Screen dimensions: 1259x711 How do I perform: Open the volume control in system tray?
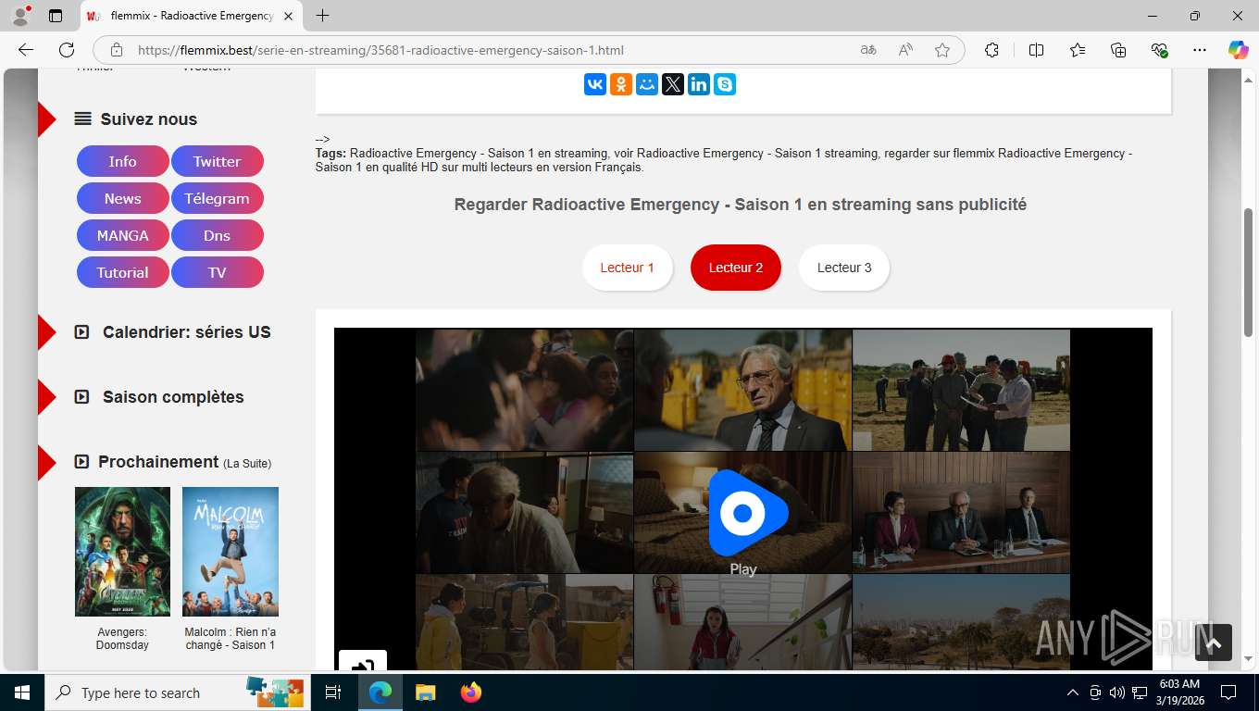tap(1117, 692)
